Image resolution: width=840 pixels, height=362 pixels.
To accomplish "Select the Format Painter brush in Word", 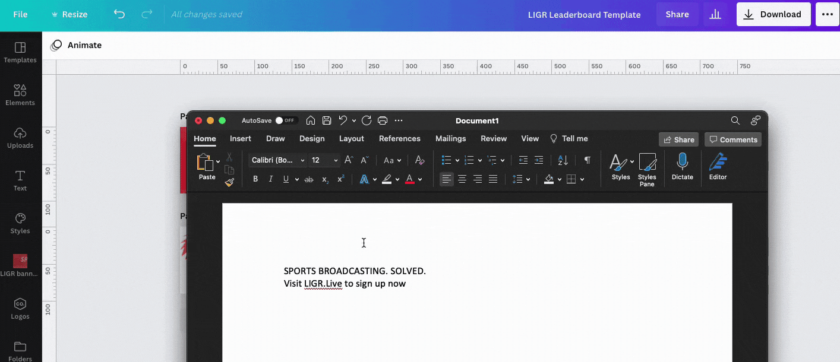I will pyautogui.click(x=229, y=183).
